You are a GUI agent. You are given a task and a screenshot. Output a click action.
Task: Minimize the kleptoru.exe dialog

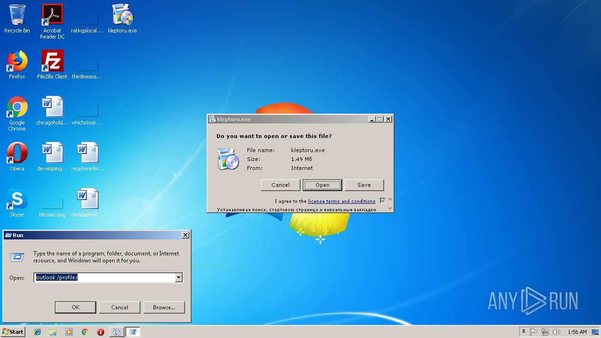tap(372, 119)
